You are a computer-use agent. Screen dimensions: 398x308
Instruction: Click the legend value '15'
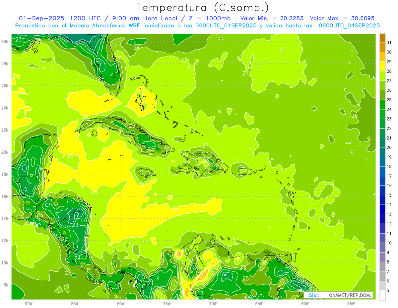(x=389, y=195)
